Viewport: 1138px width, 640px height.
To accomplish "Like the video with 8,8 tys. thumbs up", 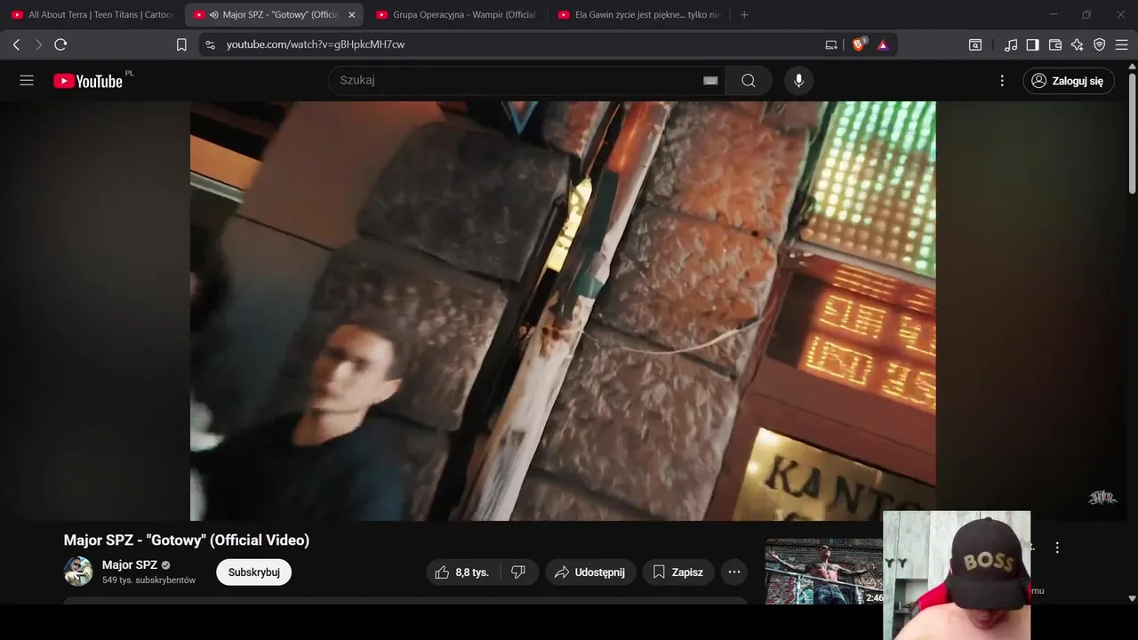I will coord(463,572).
